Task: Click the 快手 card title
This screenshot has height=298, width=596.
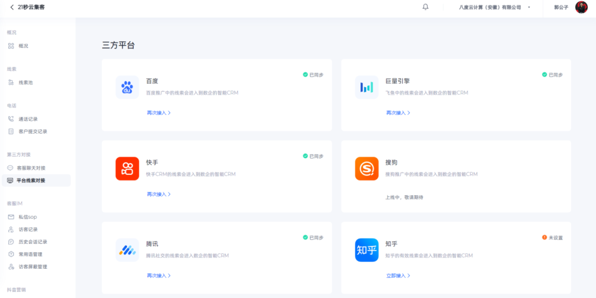Action: tap(152, 162)
